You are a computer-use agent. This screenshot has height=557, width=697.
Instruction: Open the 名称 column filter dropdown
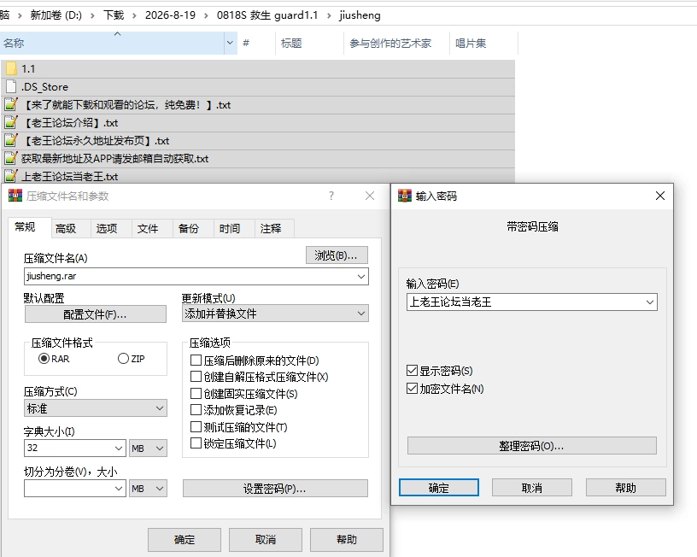tap(230, 43)
